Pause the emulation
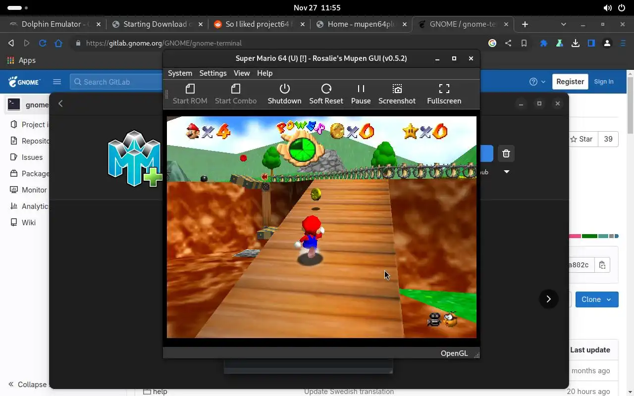 point(361,94)
